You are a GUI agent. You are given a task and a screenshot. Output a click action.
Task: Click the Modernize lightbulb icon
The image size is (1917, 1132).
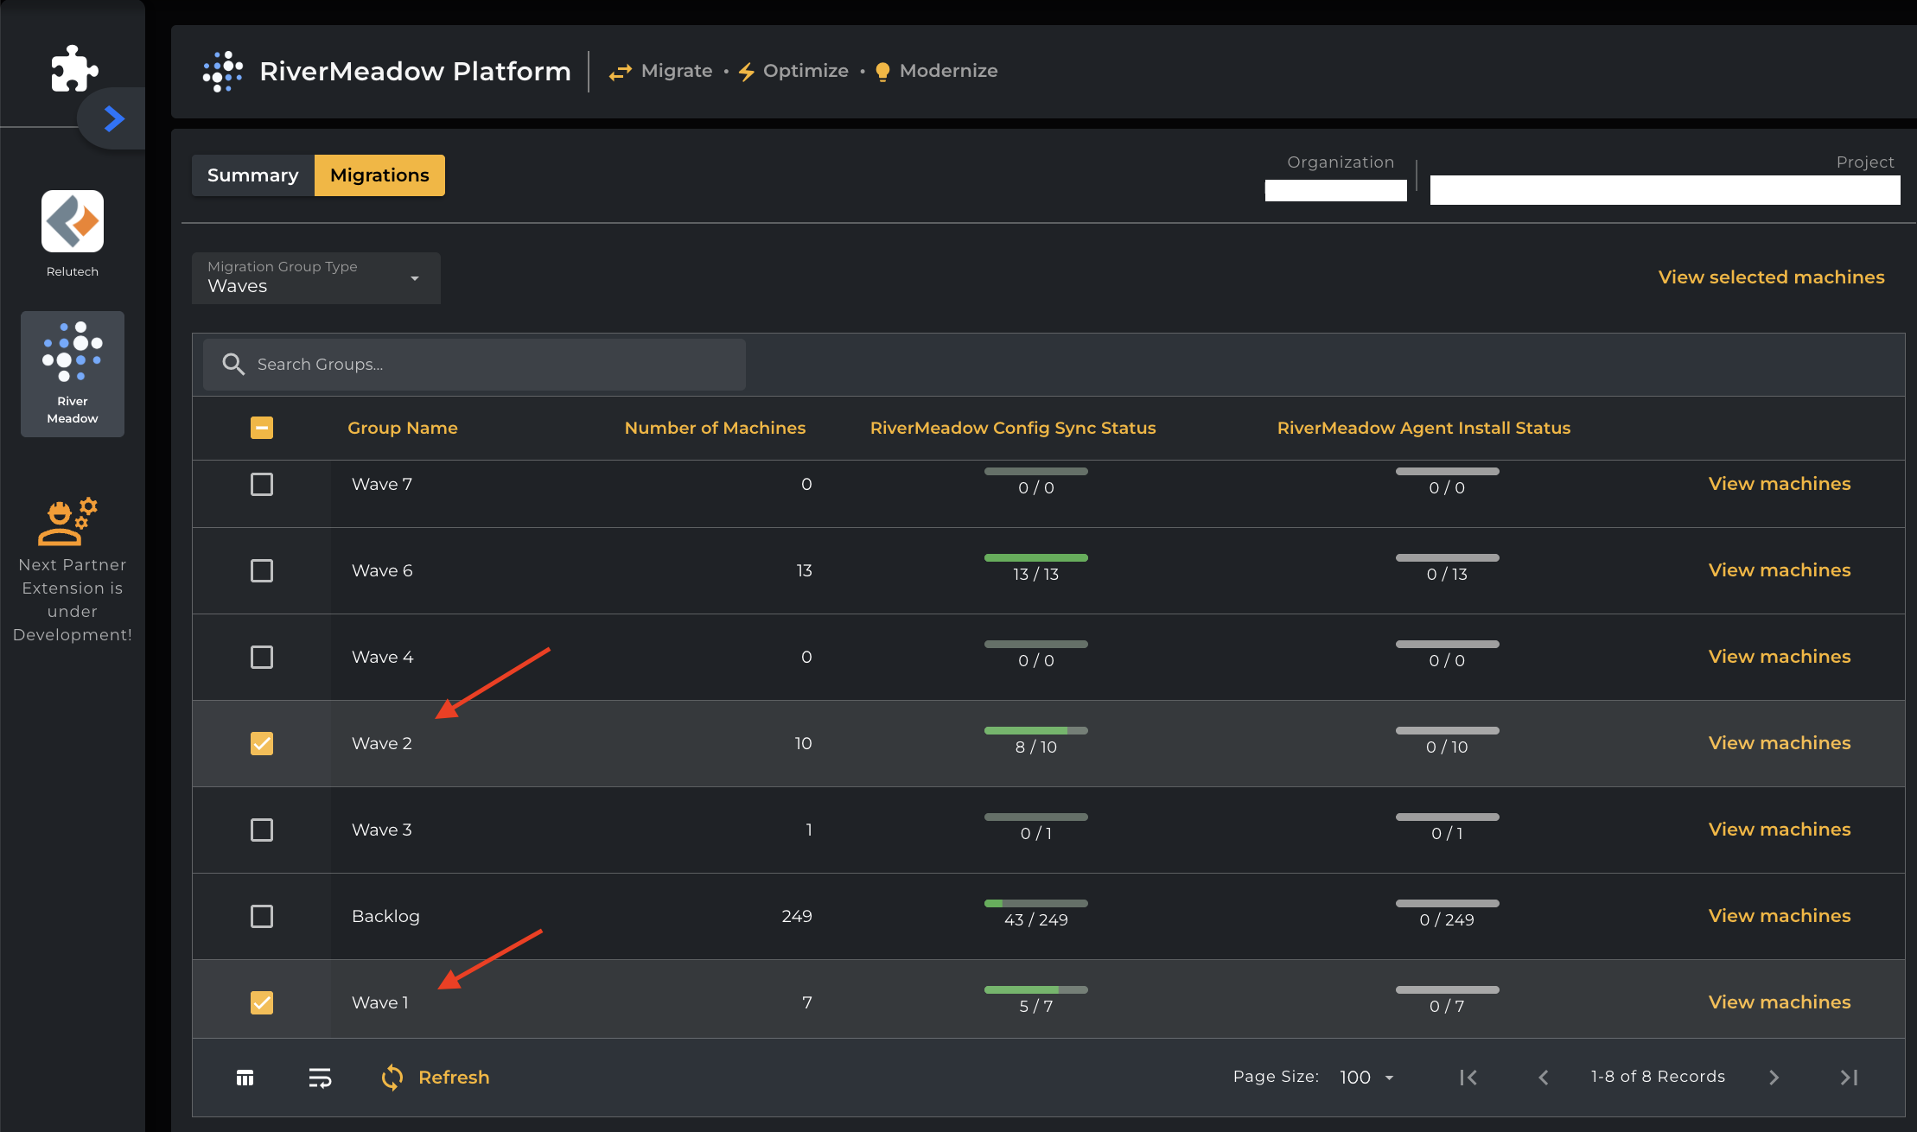[882, 72]
